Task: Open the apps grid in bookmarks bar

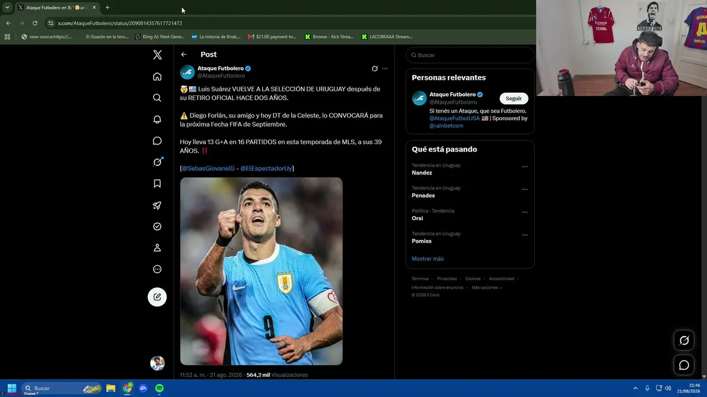Action: tap(7, 37)
